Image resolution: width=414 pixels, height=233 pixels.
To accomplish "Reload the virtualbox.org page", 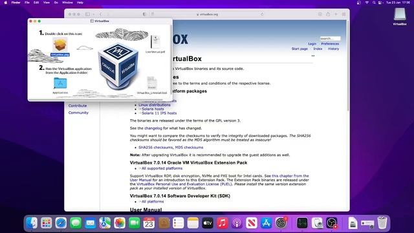I will (x=262, y=14).
